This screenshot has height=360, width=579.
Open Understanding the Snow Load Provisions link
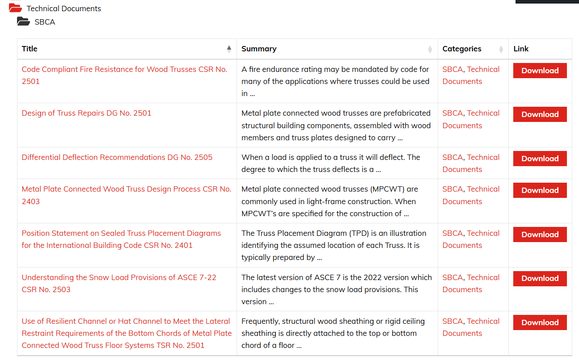[x=118, y=277]
